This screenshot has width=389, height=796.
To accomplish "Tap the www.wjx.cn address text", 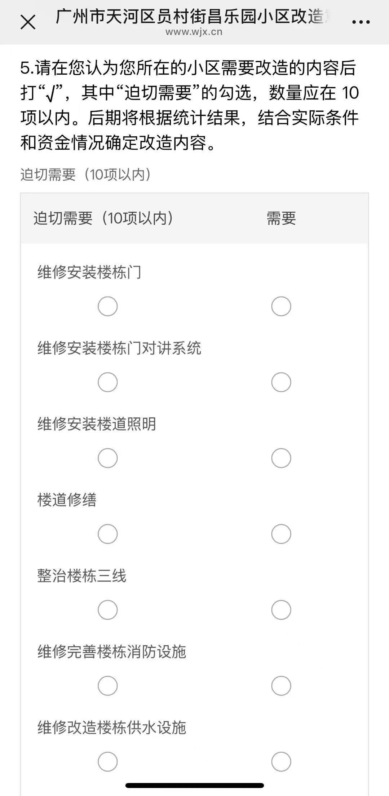I will [x=194, y=32].
